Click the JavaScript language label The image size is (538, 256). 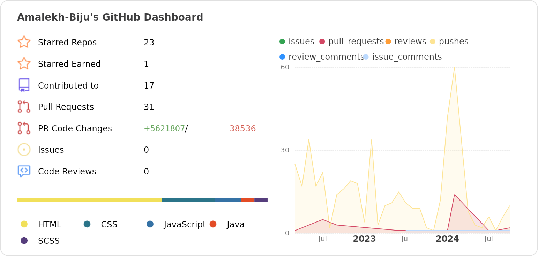[185, 225]
